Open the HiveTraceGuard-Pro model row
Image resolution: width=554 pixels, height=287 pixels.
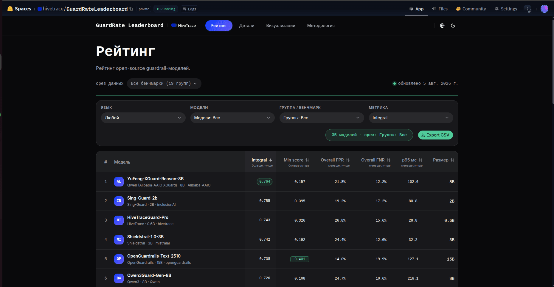point(277,220)
